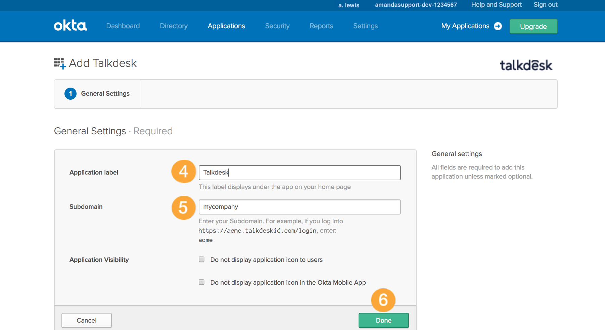
Task: Click the 'Application label' field label
Action: pos(94,173)
